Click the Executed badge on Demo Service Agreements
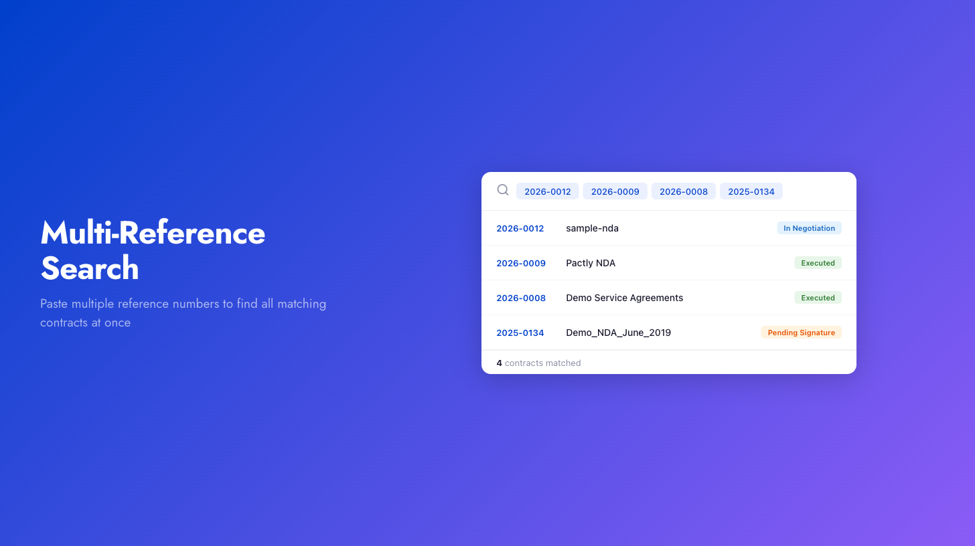The image size is (975, 546). tap(818, 297)
